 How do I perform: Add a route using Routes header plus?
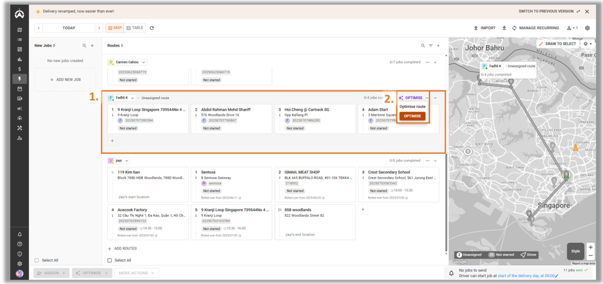click(438, 45)
